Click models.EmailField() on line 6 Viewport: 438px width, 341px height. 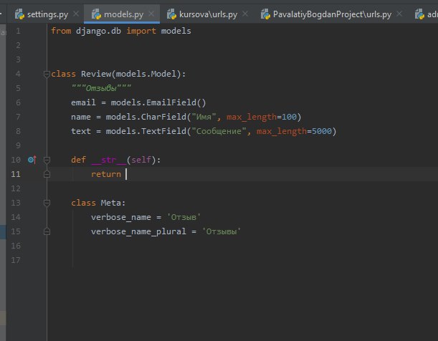click(x=158, y=102)
